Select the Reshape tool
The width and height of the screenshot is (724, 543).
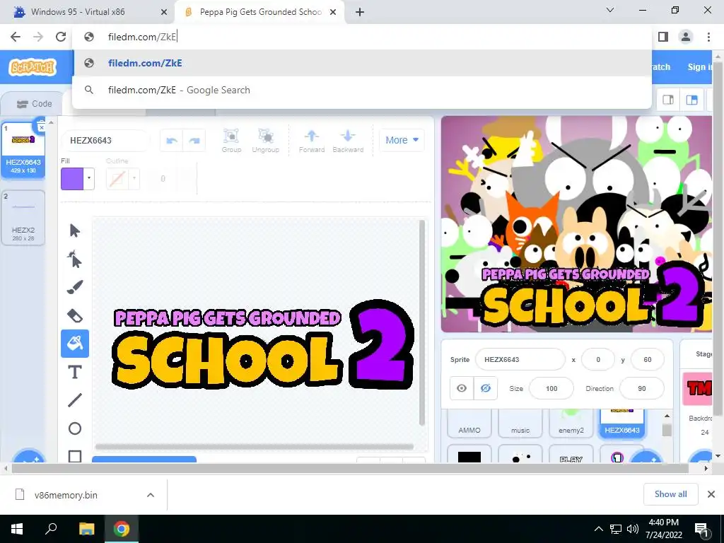coord(75,259)
